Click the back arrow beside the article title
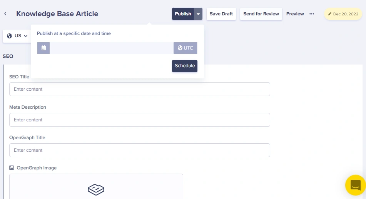 pos(5,14)
